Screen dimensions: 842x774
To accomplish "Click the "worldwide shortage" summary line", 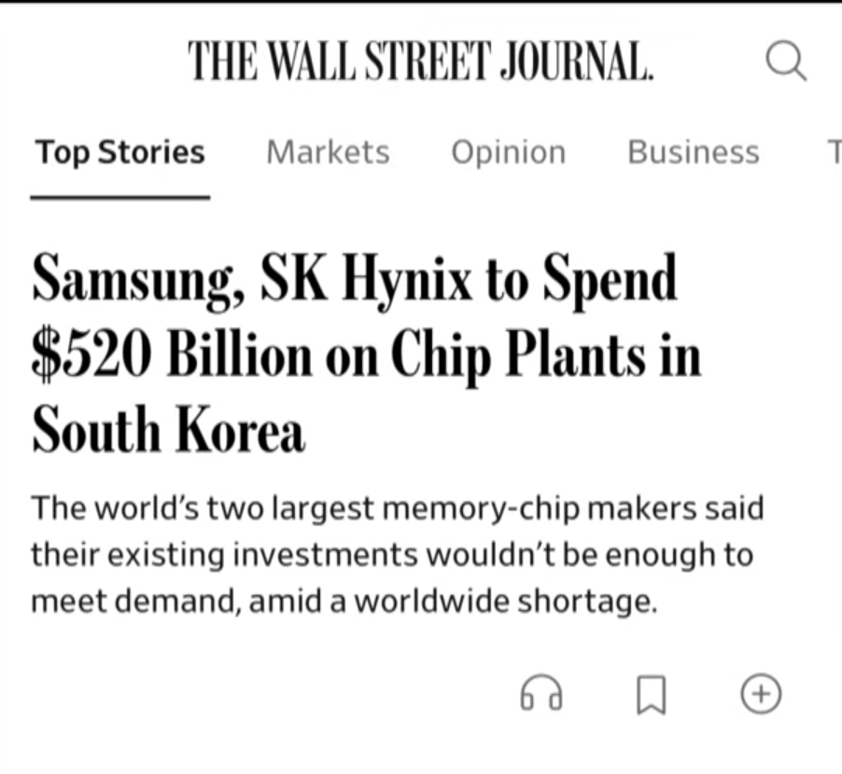I will [x=344, y=601].
